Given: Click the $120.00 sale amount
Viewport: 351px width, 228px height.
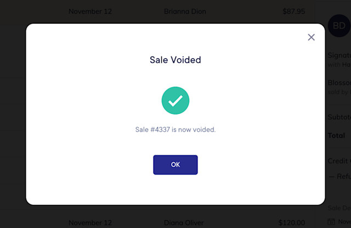Looking at the screenshot, I should click(292, 223).
